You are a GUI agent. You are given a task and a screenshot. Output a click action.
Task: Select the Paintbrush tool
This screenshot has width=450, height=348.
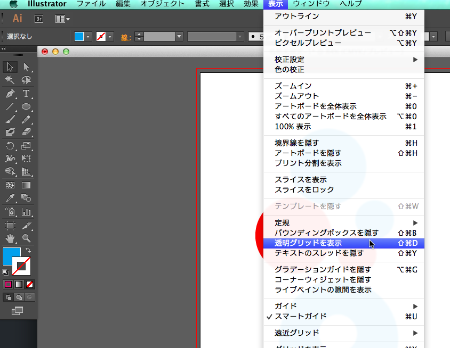(x=10, y=118)
